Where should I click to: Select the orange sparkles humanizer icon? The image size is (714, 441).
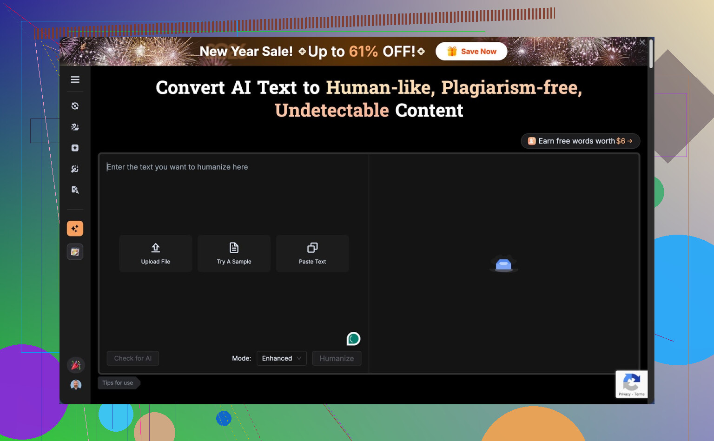tap(75, 229)
